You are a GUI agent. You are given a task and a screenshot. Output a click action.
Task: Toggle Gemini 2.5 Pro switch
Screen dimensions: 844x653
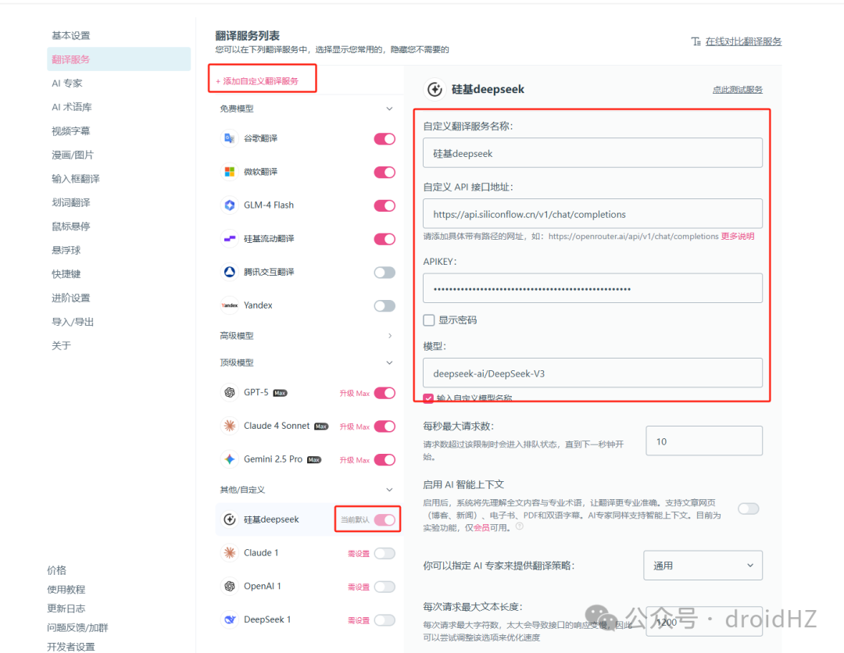384,459
